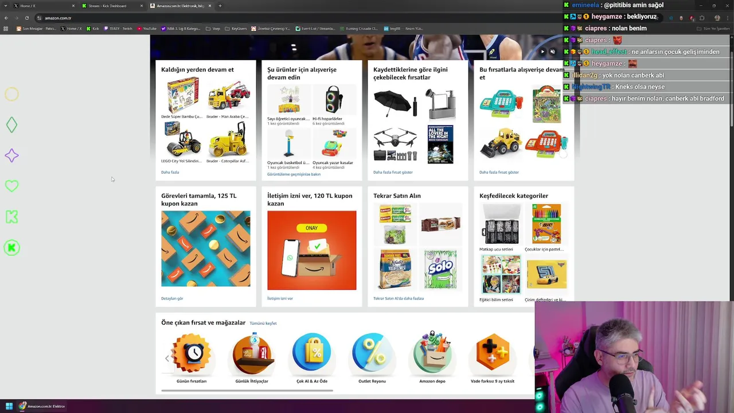Viewport: 734px width, 413px height.
Task: Open the Windows Start menu
Action: tap(9, 406)
